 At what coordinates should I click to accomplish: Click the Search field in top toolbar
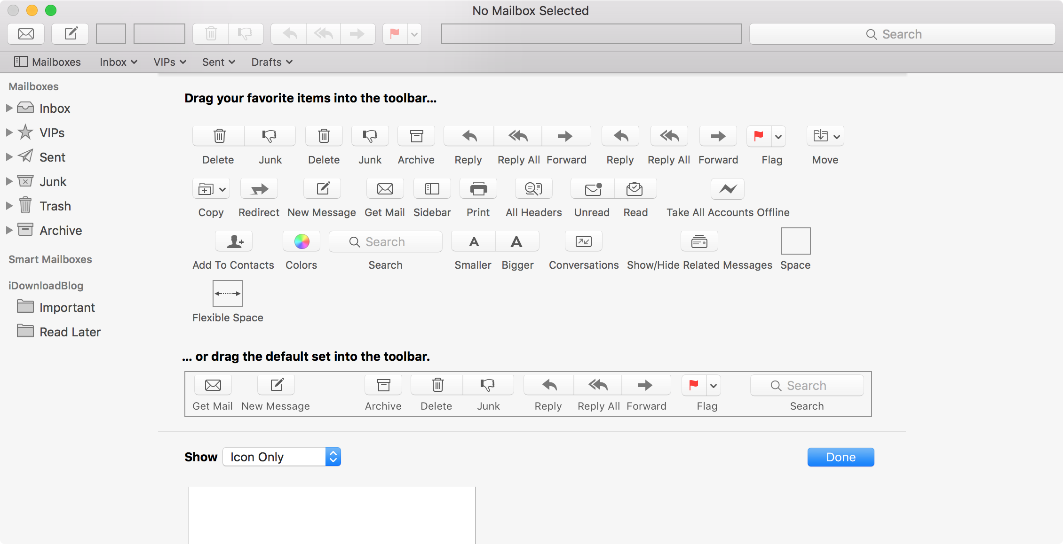click(x=902, y=34)
